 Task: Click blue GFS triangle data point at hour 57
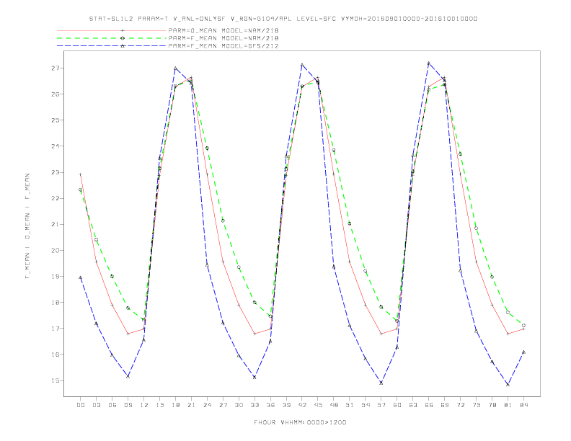[381, 383]
